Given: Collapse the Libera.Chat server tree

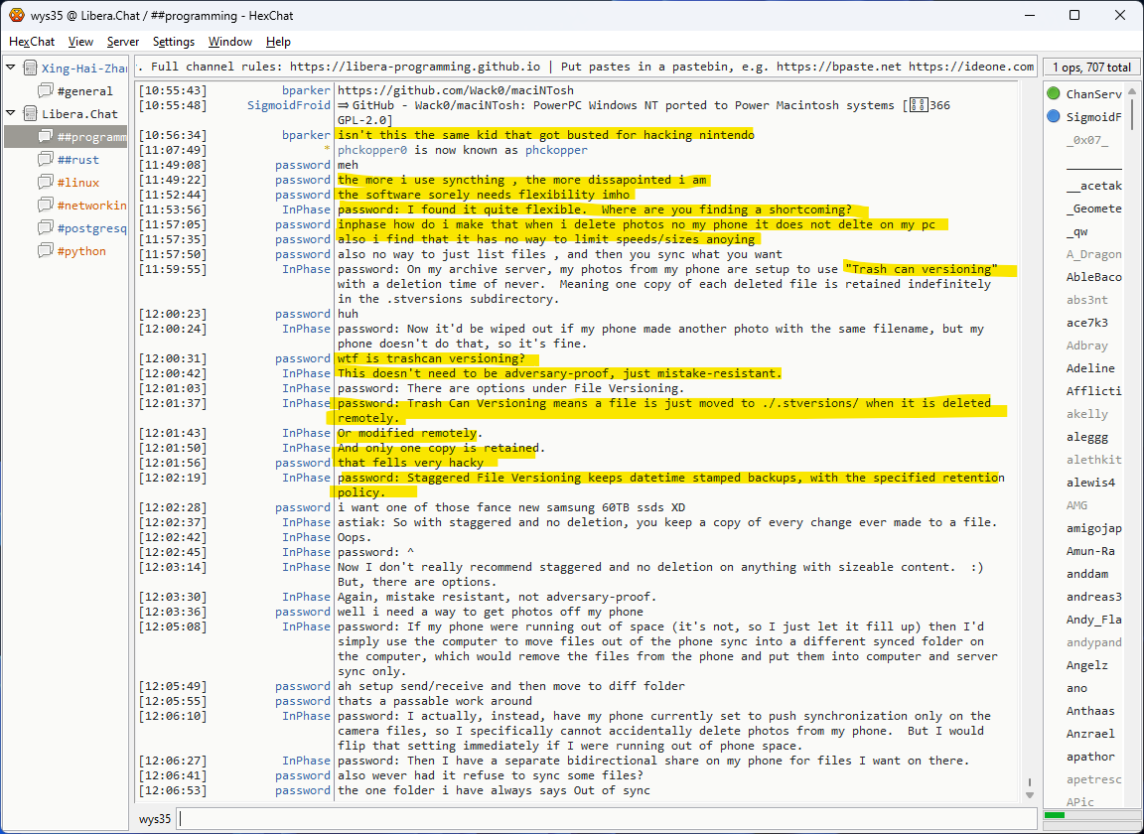Looking at the screenshot, I should coord(11,114).
